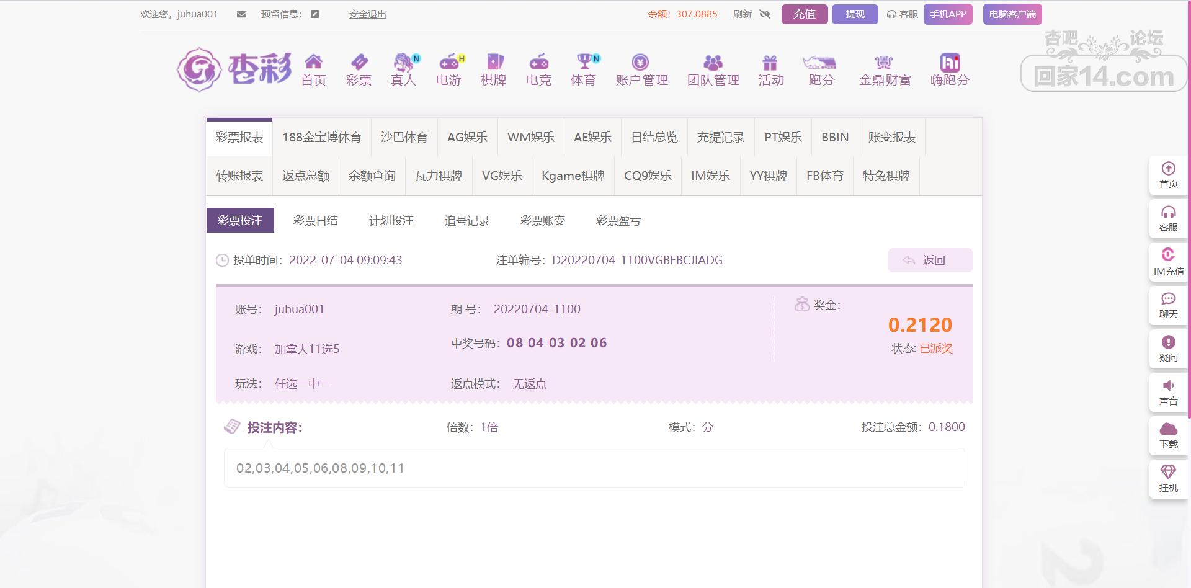Open the 彩票 lottery ticket icon
Image resolution: width=1191 pixels, height=588 pixels.
pos(359,62)
